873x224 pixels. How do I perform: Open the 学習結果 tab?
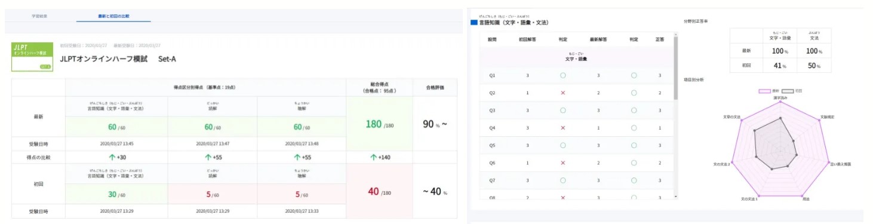41,16
